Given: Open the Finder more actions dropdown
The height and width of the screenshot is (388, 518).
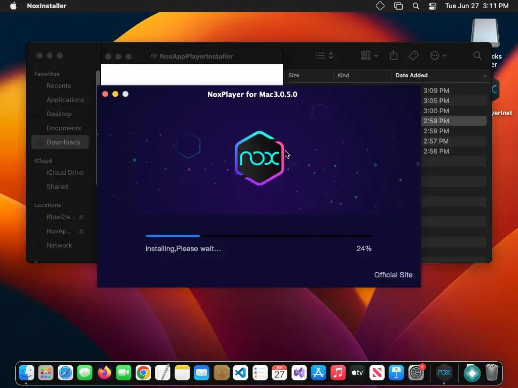Looking at the screenshot, I should [x=439, y=56].
